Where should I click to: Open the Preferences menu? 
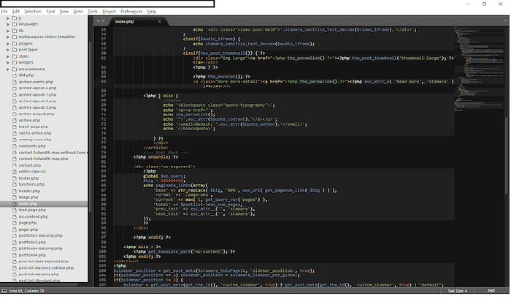tap(131, 12)
